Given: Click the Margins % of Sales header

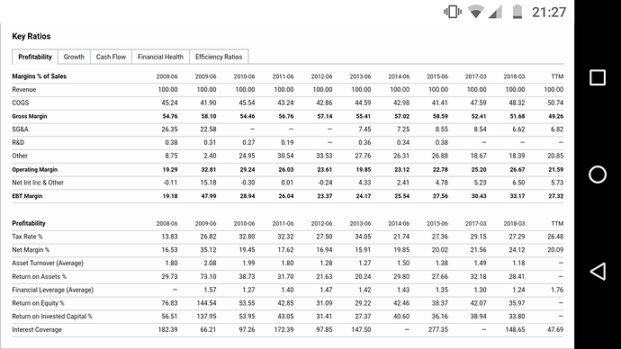Looking at the screenshot, I should pyautogui.click(x=40, y=76).
